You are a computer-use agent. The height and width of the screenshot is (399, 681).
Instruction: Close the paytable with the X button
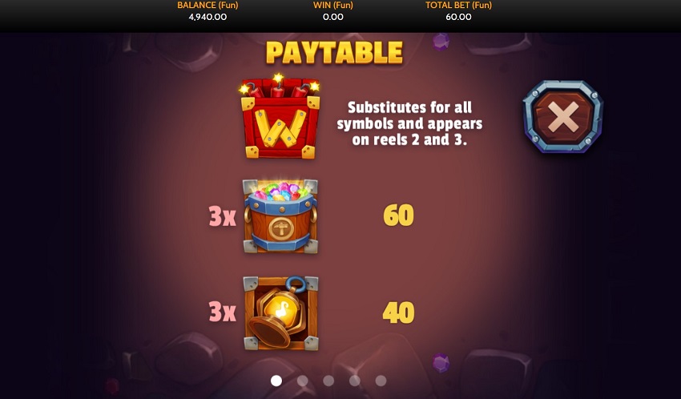click(x=563, y=117)
